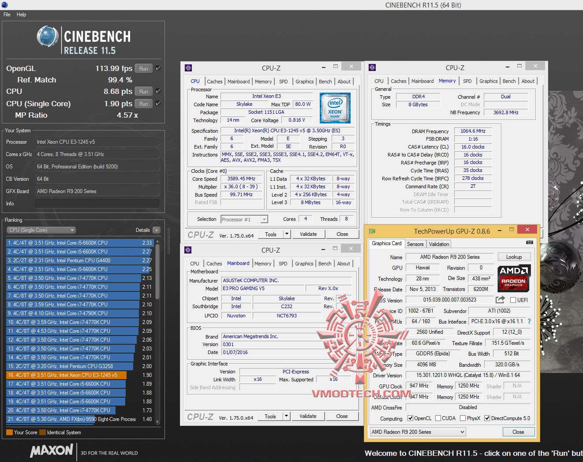This screenshot has height=462, width=583.
Task: Expand the Tools arrow in CPU-Z processor window
Action: (x=287, y=234)
